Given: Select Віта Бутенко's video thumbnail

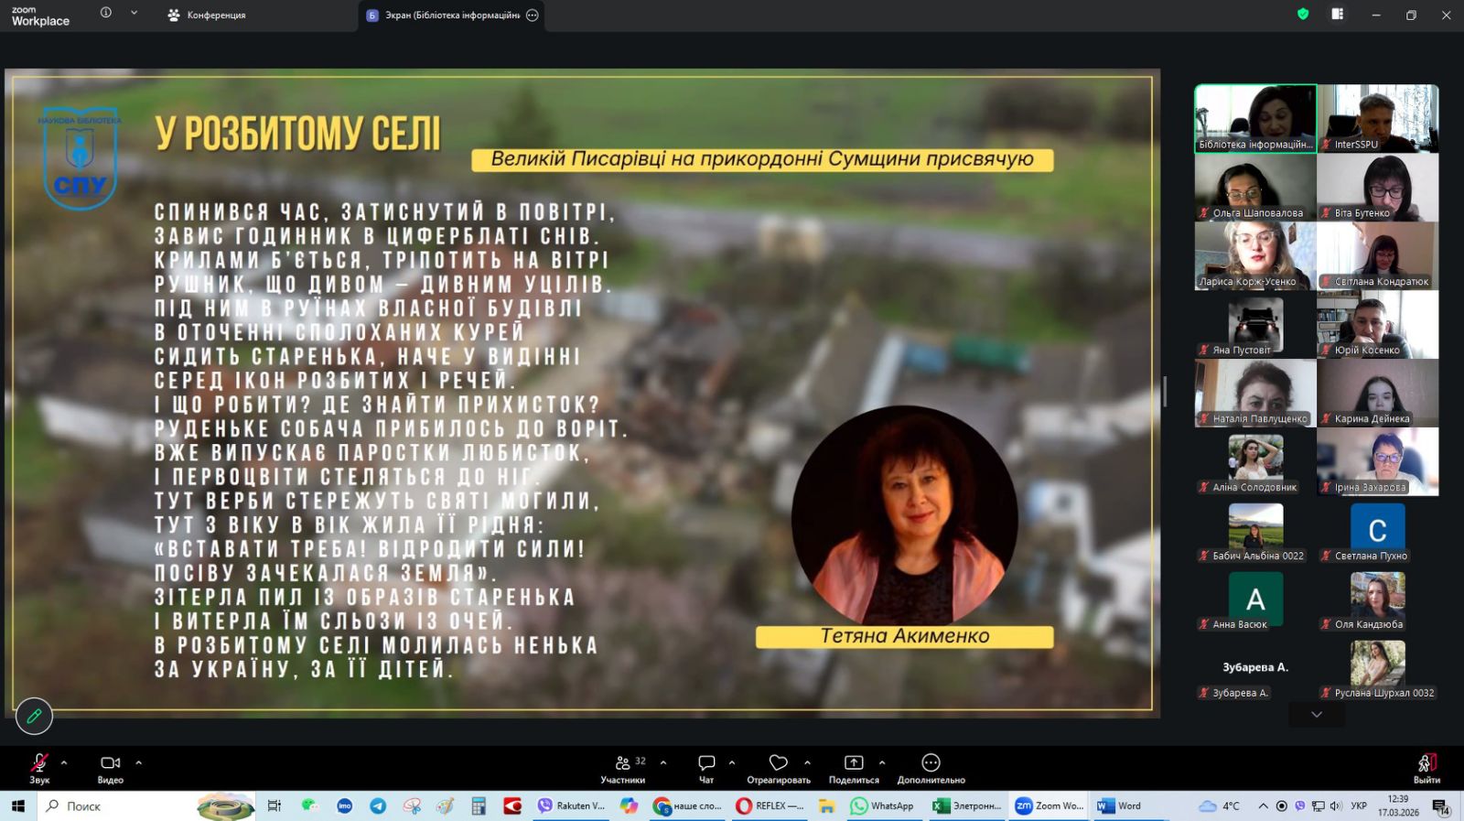Looking at the screenshot, I should point(1377,188).
